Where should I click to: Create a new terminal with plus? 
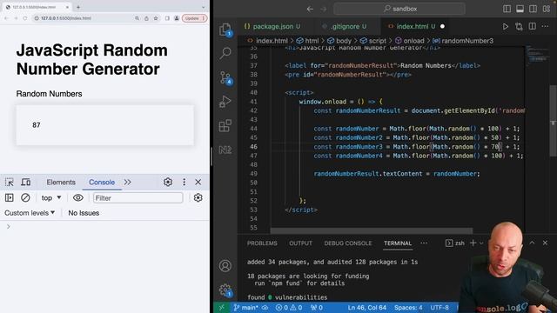point(473,243)
